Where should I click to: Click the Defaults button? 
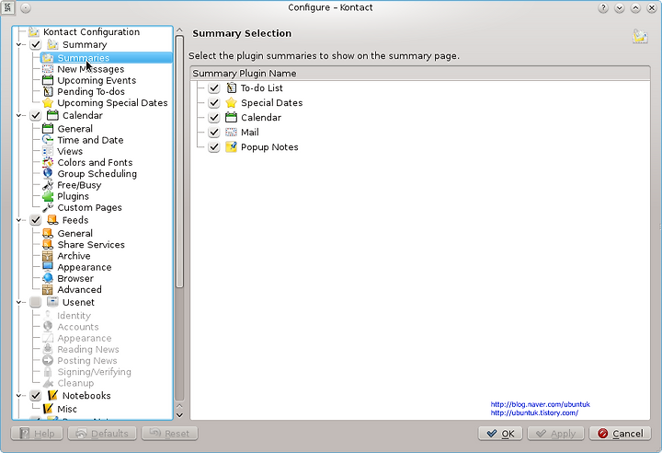click(x=102, y=434)
